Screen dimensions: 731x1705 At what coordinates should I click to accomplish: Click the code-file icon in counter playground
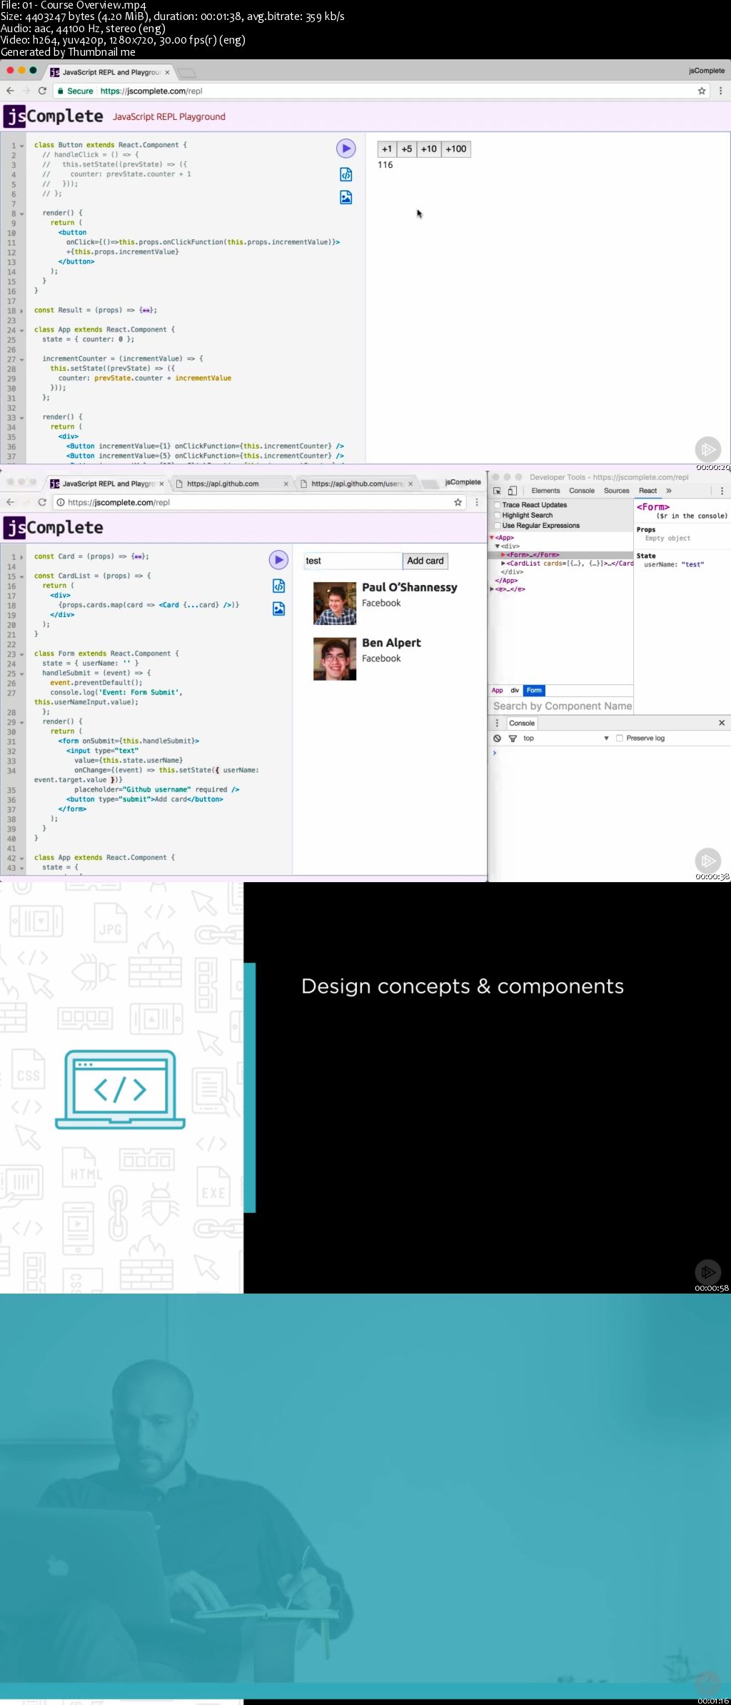346,174
